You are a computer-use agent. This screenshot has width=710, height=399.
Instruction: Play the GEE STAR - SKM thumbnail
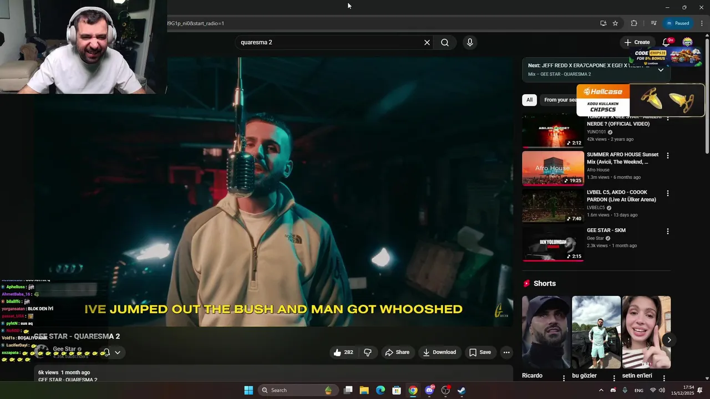[x=553, y=244]
